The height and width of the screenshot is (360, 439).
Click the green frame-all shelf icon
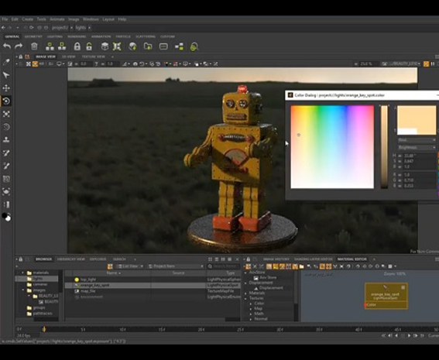pyautogui.click(x=117, y=46)
